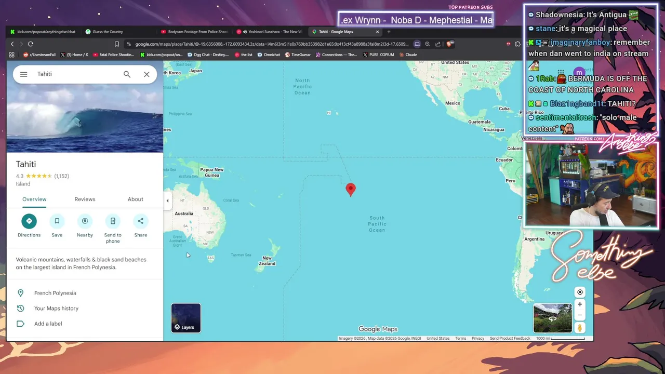Send Tahiti to your phone
The image size is (665, 374).
pos(113,229)
